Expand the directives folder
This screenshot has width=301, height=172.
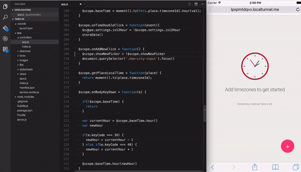point(25,51)
